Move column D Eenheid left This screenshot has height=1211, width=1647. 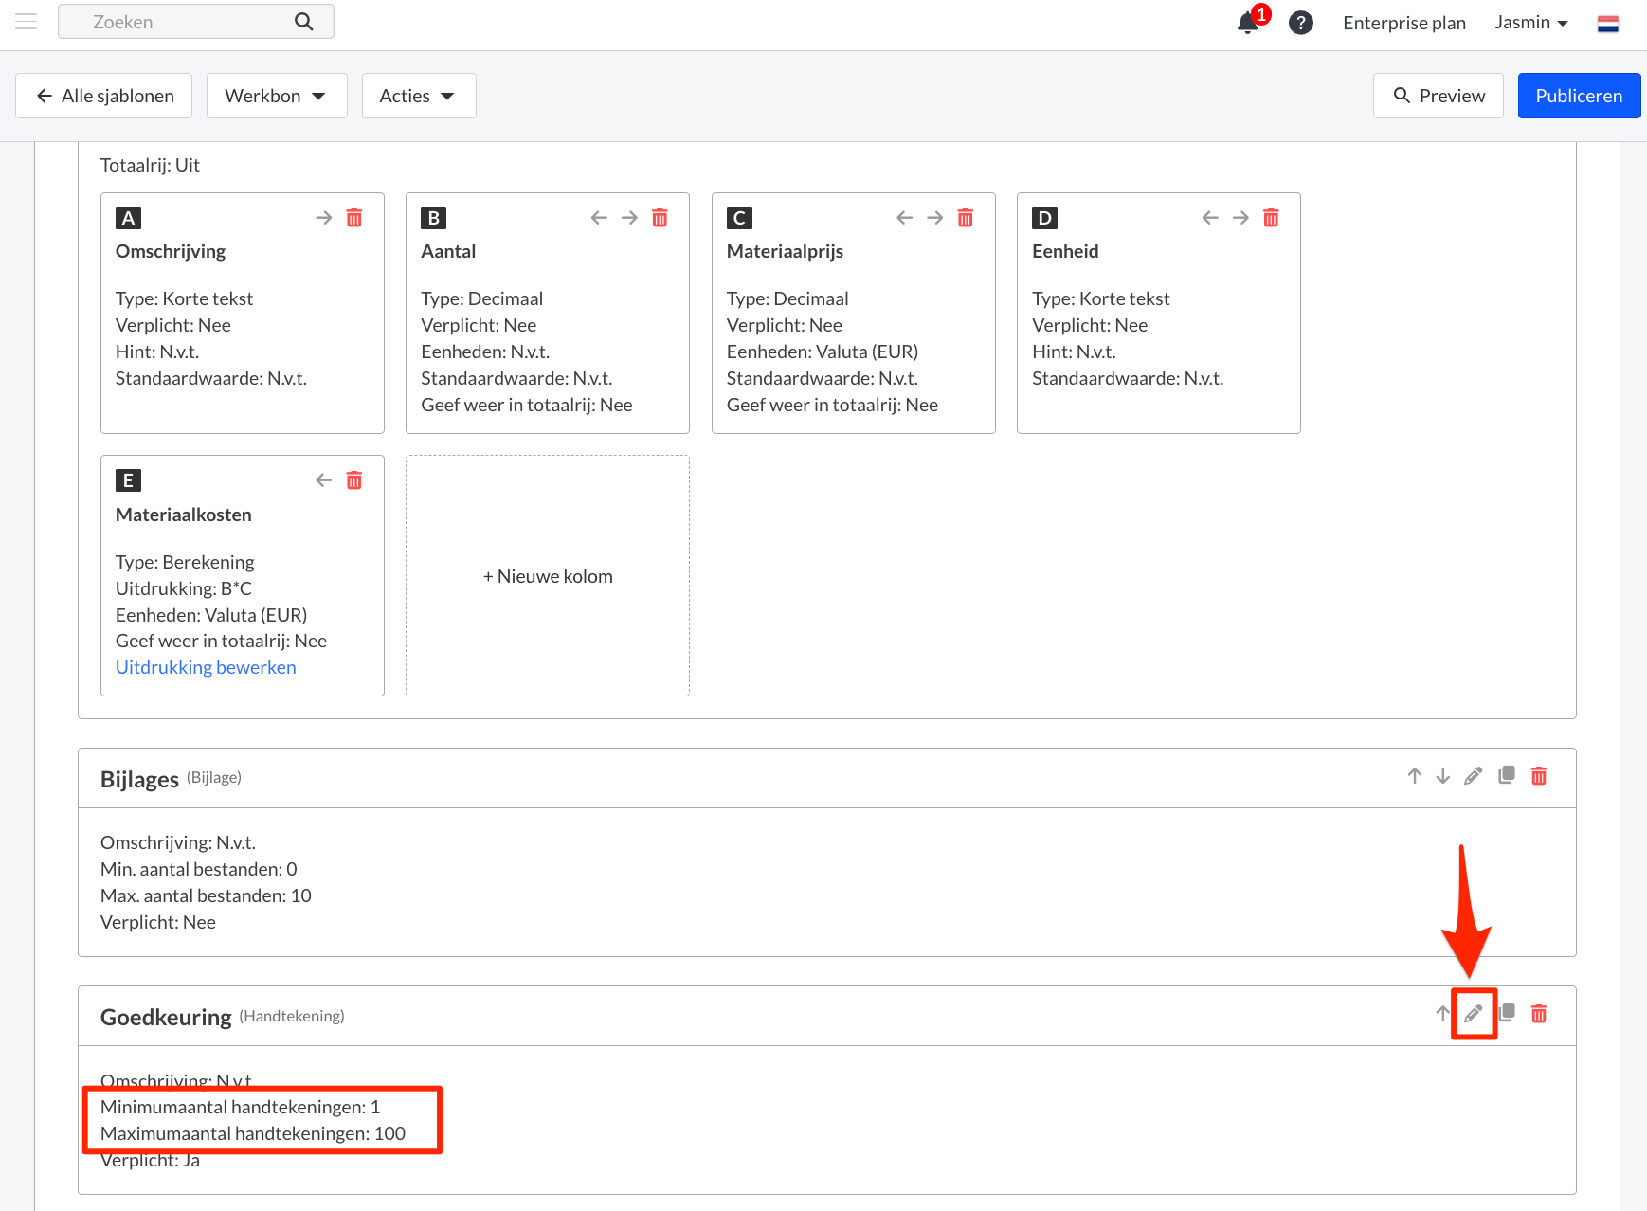pyautogui.click(x=1210, y=218)
